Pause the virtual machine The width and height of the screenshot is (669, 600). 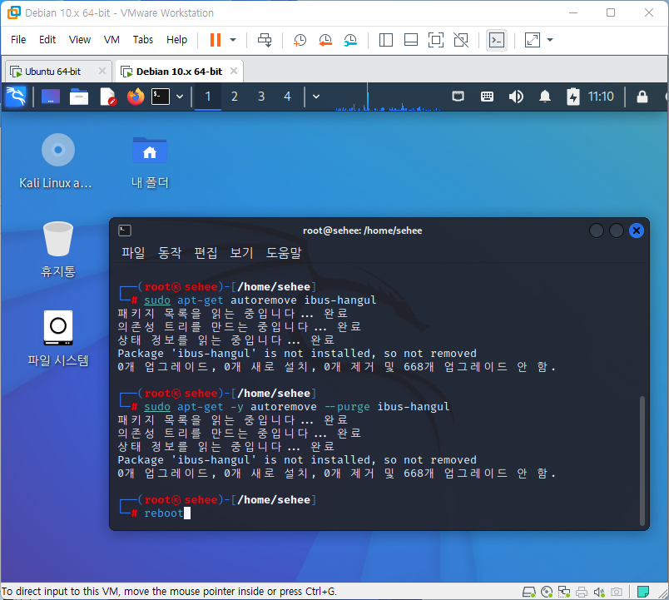[216, 40]
